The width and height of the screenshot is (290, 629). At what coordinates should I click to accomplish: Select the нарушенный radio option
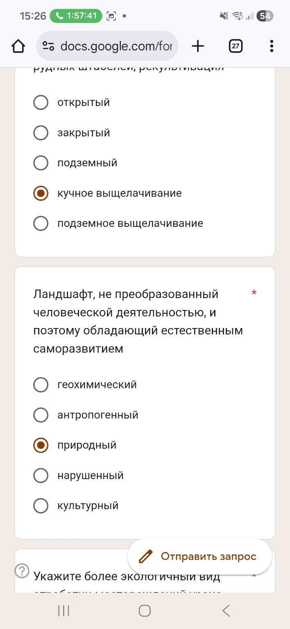click(x=41, y=475)
